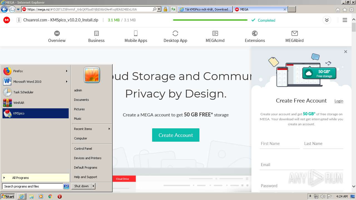Open the Overview section
This screenshot has height=200, width=356.
(57, 37)
